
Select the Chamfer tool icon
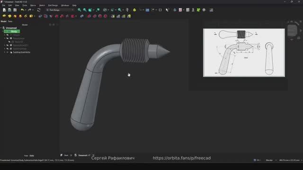pos(95,16)
